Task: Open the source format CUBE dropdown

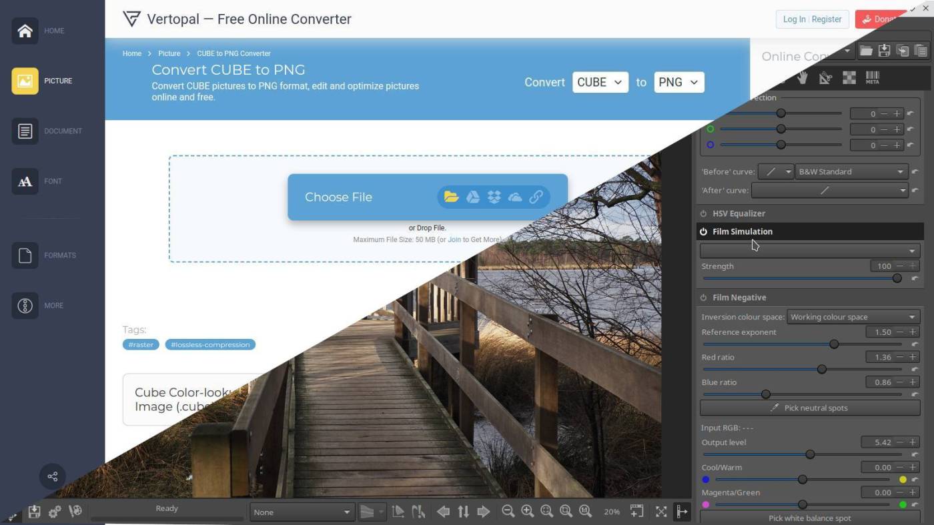Action: pos(600,82)
